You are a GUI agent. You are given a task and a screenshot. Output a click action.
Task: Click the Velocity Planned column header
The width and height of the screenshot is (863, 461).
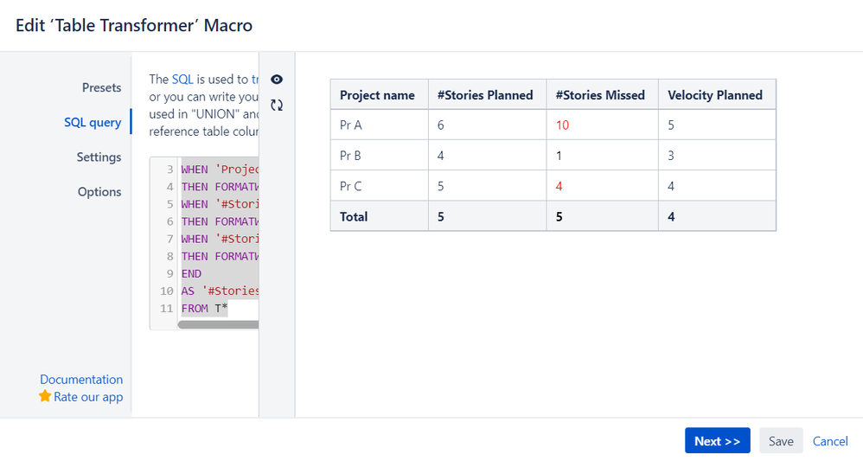715,95
